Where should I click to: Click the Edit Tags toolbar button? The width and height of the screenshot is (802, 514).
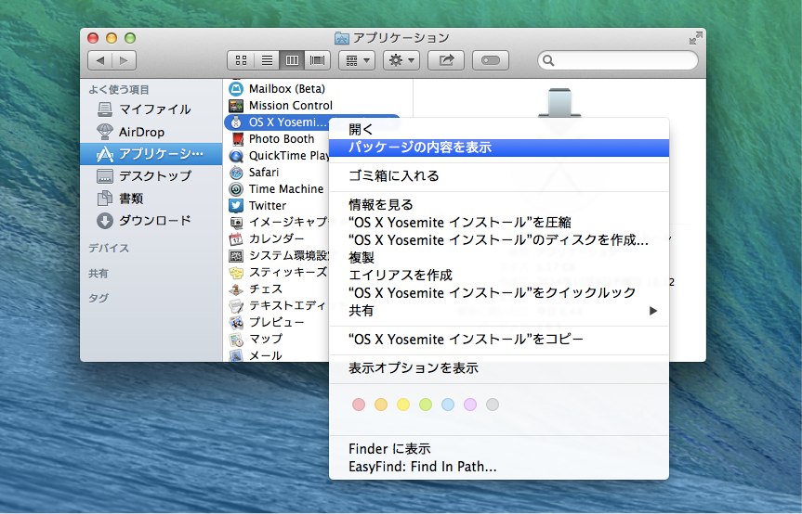point(491,60)
